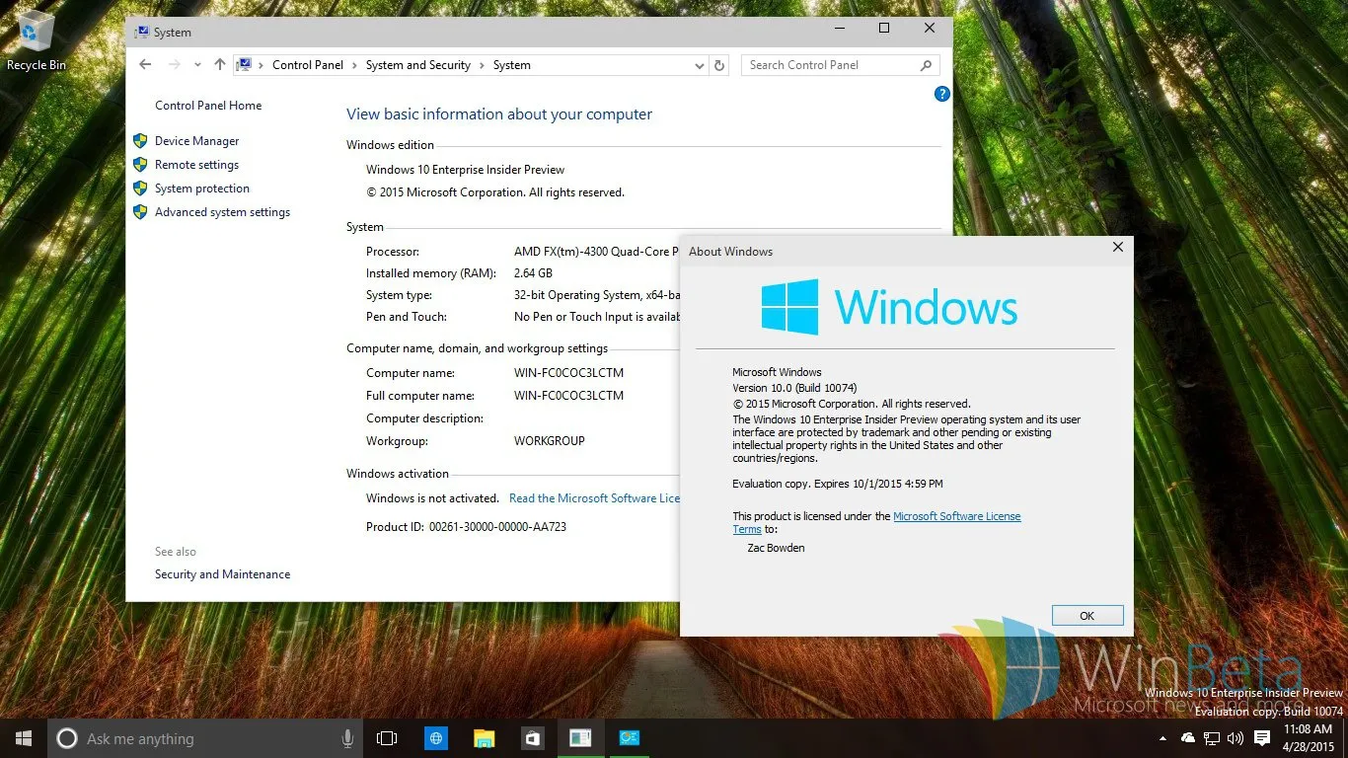
Task: Click 'Zac Bowden' licensee name
Action: click(x=776, y=548)
